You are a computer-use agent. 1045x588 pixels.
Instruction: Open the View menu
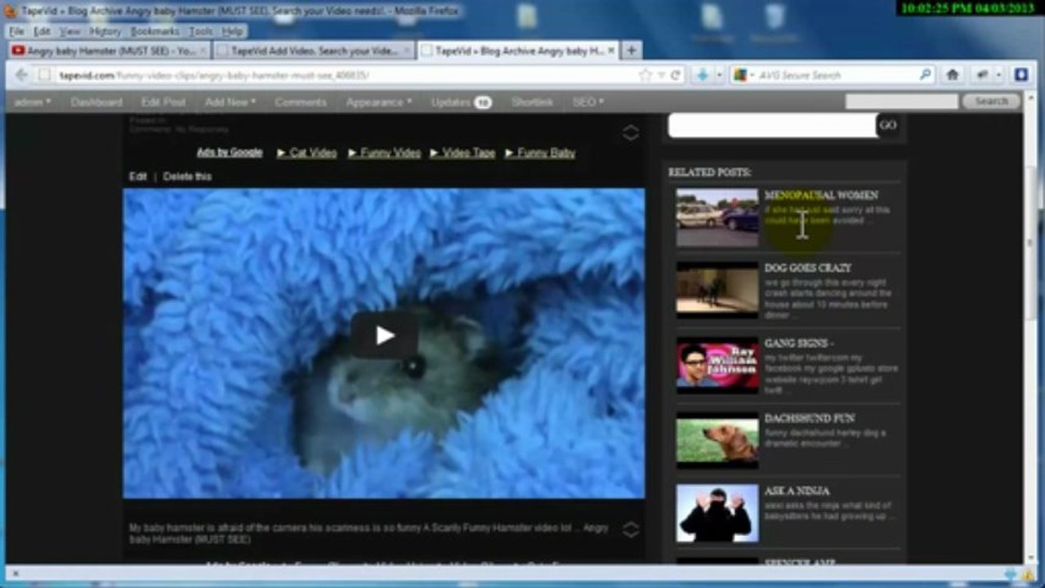coord(70,31)
